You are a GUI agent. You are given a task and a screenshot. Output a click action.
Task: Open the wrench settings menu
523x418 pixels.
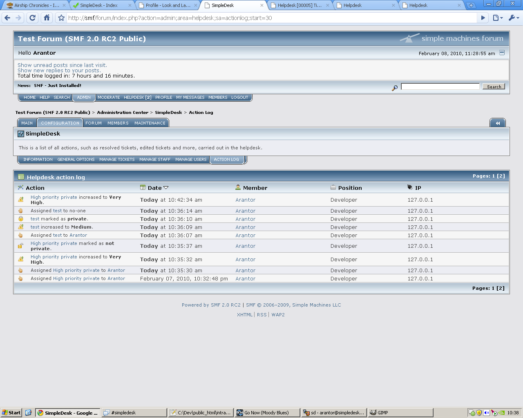click(513, 18)
